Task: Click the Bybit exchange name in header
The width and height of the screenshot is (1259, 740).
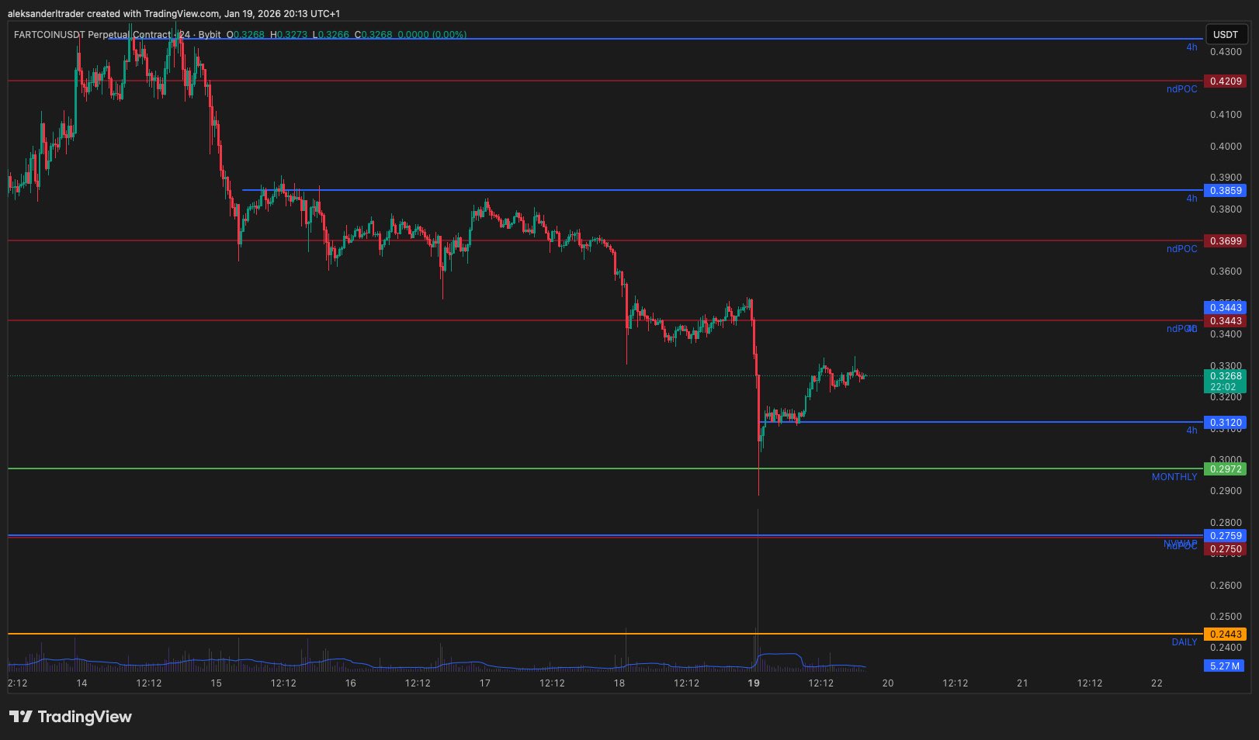Action: [x=210, y=35]
